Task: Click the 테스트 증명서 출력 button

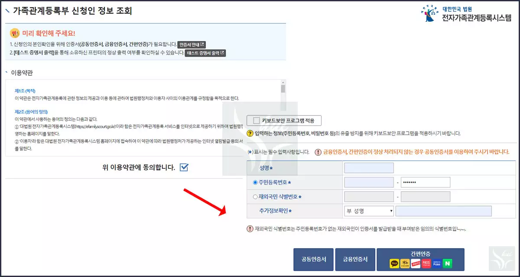Action: (x=205, y=53)
